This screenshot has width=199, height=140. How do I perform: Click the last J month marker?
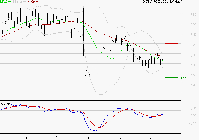[x=151, y=138]
